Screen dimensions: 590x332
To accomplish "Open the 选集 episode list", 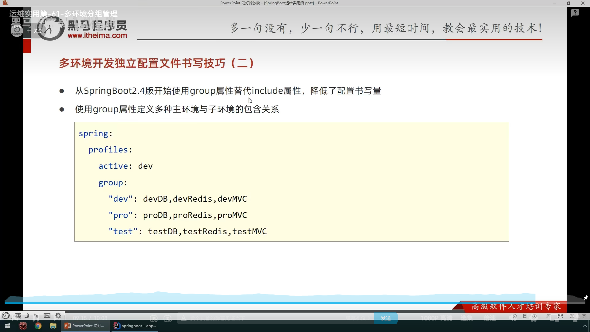I will pos(466,318).
